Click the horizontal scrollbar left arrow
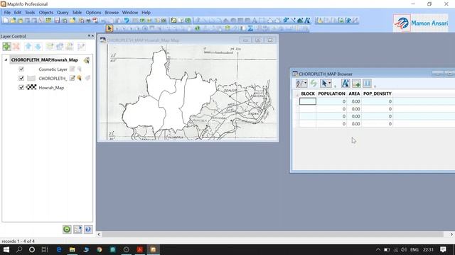 pos(99,234)
